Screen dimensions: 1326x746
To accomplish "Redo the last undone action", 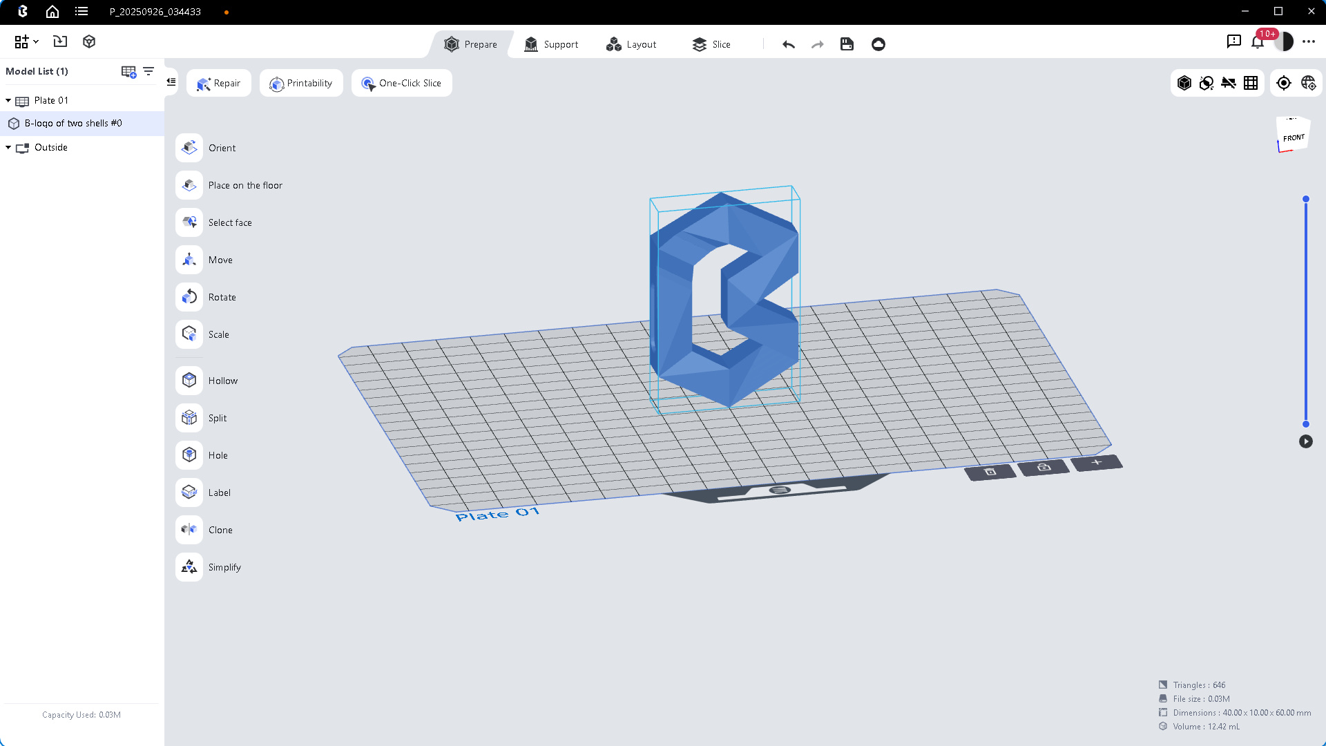I will 818,44.
